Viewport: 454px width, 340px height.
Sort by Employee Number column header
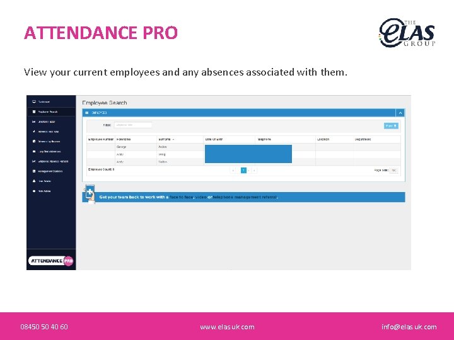tap(101, 139)
